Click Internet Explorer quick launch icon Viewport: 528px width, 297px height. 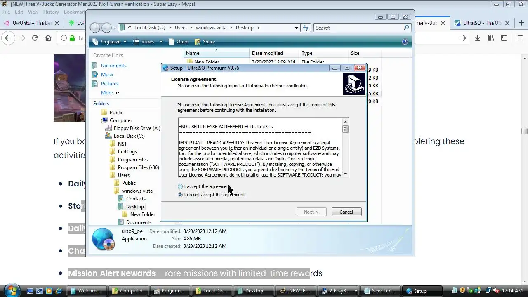[59, 291]
